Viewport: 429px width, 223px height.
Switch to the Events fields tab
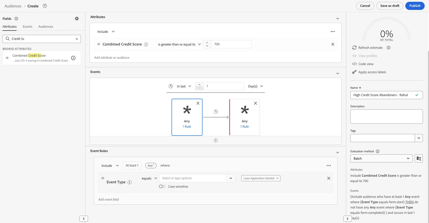[x=27, y=26]
